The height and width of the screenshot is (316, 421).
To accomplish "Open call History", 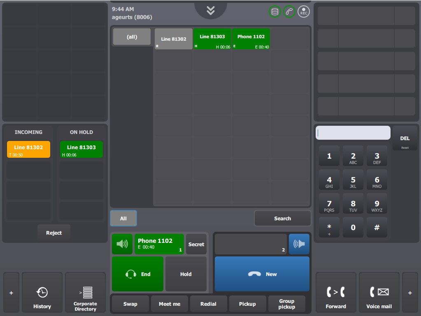I will (42, 293).
